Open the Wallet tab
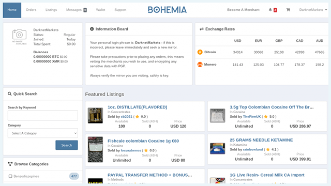Viewport: 331px width, 186px height. [100, 10]
